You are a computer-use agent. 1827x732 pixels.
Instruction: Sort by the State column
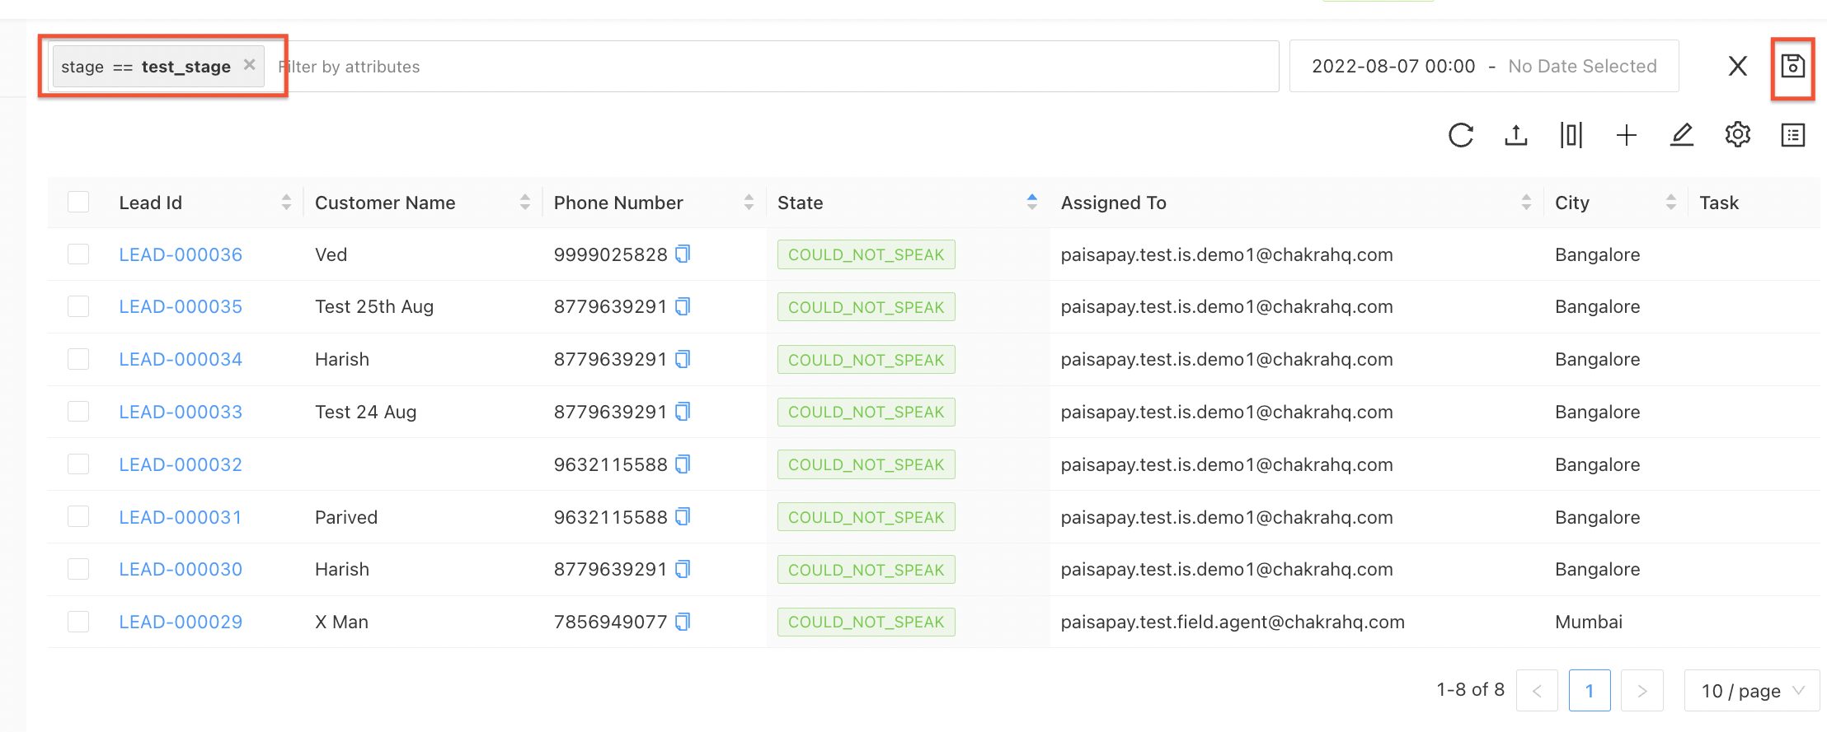(1031, 203)
